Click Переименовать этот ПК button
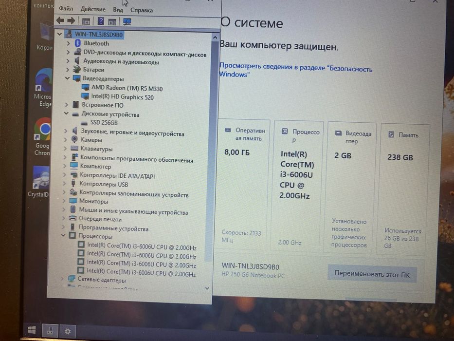Screen dimensions: 454x341 [x=372, y=274]
